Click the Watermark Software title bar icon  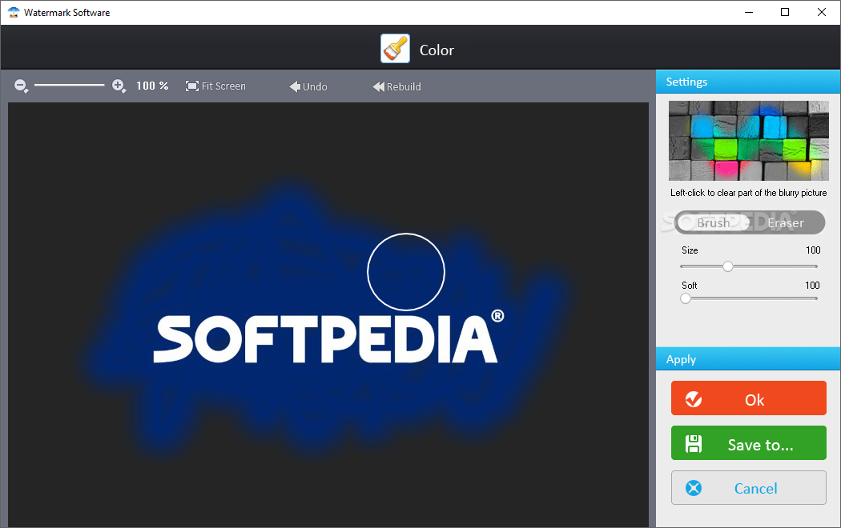click(14, 12)
